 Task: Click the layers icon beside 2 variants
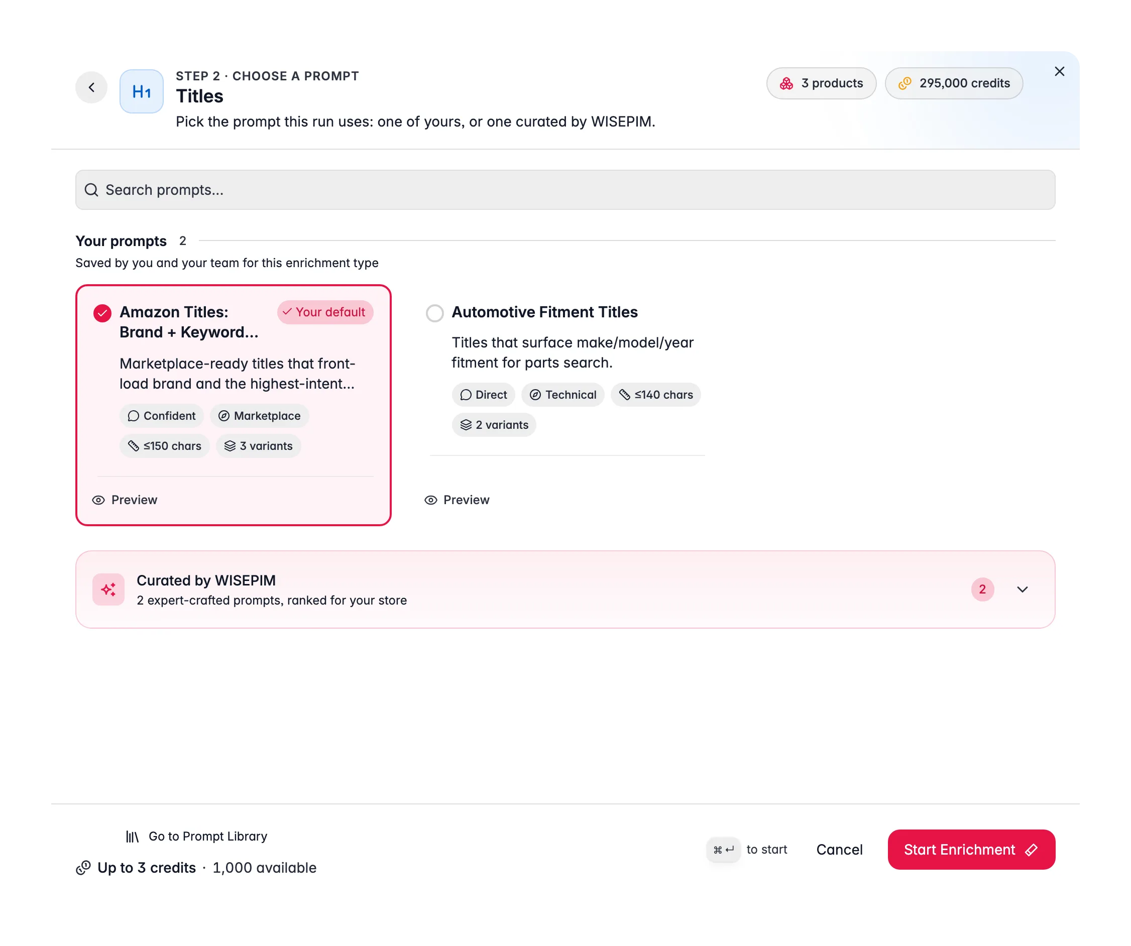click(466, 425)
